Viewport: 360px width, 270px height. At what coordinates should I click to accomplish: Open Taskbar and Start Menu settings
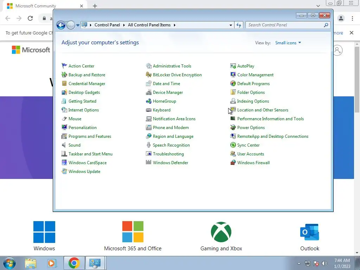pyautogui.click(x=90, y=154)
